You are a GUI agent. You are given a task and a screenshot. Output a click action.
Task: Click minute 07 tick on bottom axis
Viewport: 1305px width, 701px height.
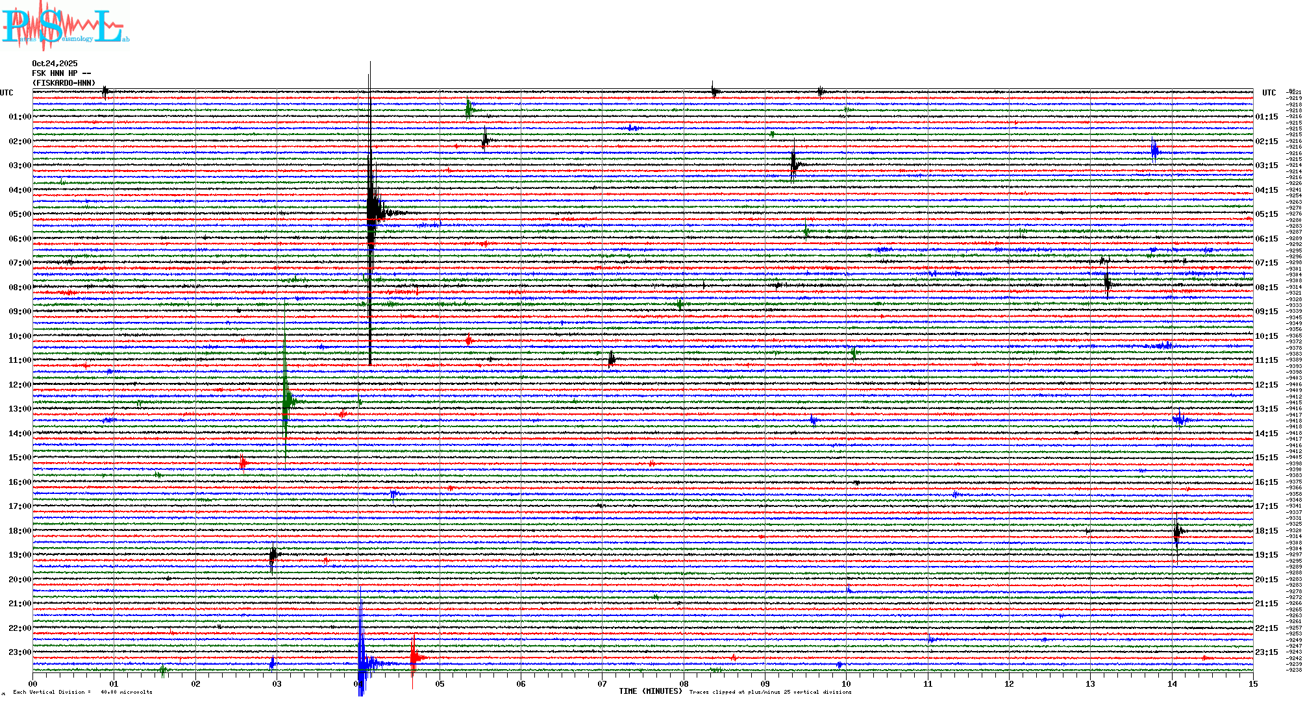pos(603,683)
